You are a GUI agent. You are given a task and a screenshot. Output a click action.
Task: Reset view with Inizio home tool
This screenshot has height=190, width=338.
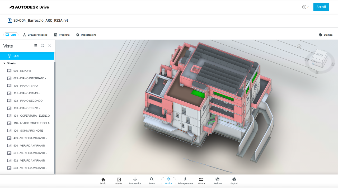tap(103, 181)
